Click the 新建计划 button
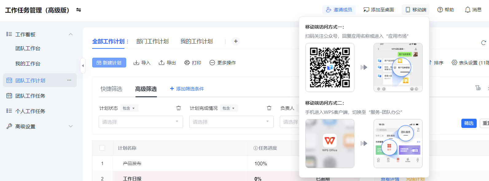Image resolution: width=489 pixels, height=181 pixels. pos(109,63)
